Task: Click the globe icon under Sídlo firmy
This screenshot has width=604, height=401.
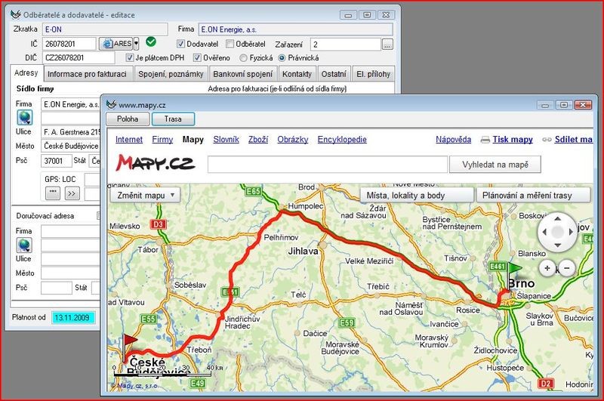Action: coord(25,117)
